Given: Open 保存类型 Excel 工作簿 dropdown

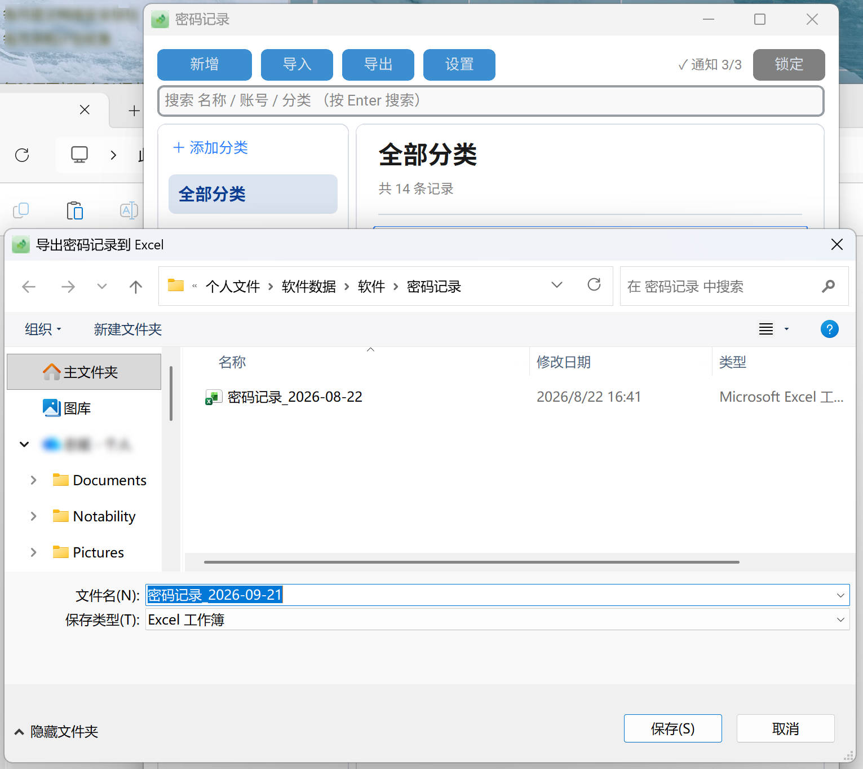Looking at the screenshot, I should coord(497,619).
